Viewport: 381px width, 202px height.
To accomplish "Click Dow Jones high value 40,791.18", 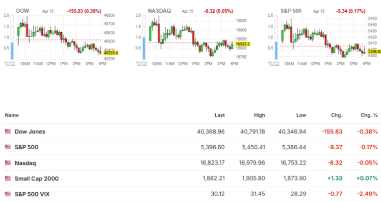I will (253, 132).
